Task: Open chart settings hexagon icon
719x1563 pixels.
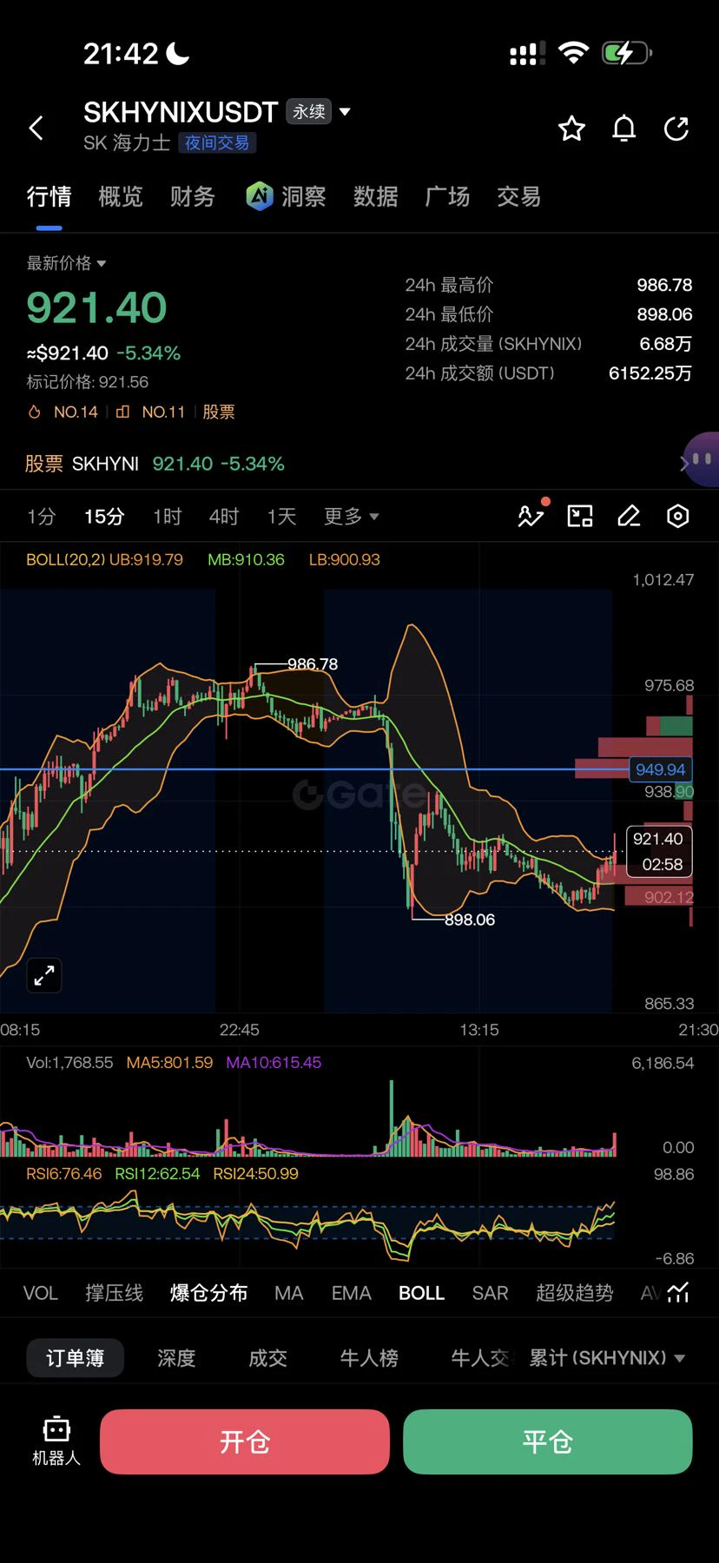Action: [677, 516]
